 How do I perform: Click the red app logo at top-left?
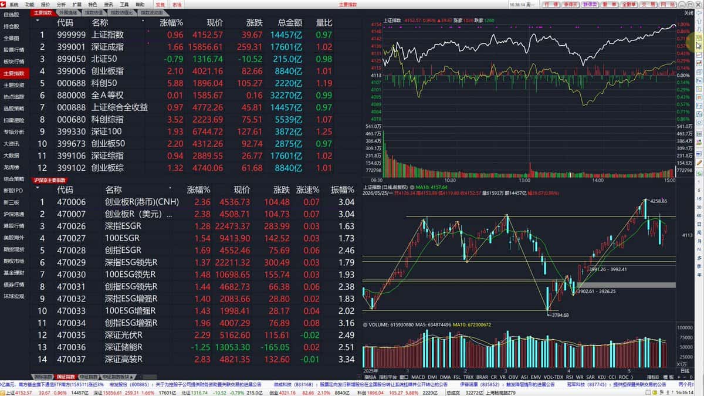(x=4, y=4)
